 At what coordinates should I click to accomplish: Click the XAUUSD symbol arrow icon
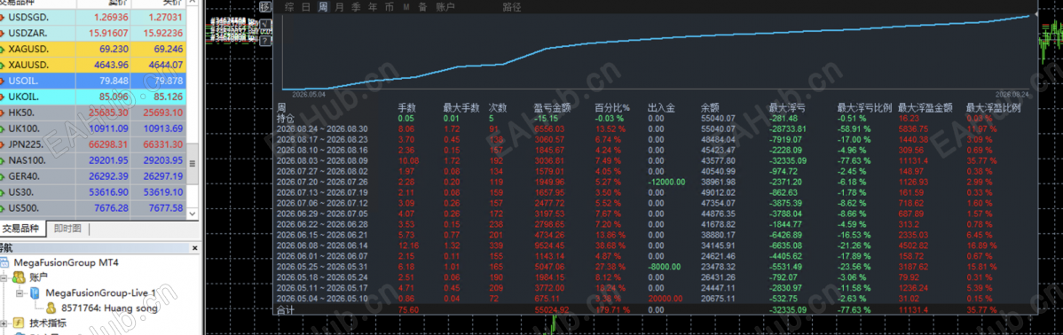[x=3, y=65]
